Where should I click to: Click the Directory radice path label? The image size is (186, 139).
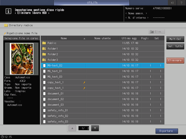[x=21, y=25]
